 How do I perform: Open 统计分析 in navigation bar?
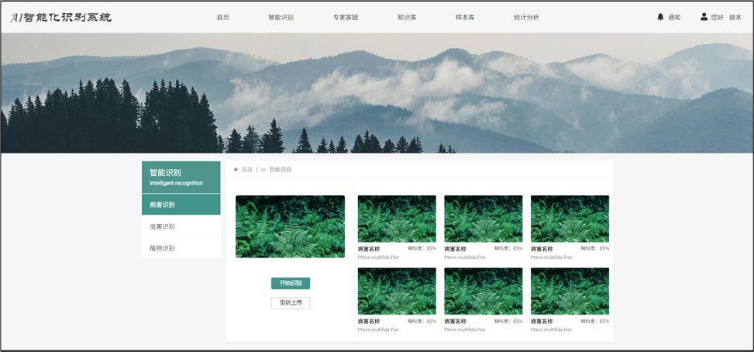tap(526, 17)
